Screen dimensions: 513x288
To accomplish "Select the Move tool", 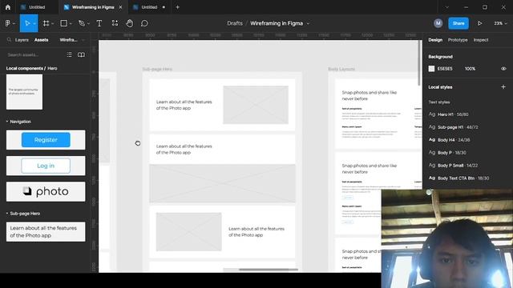I will coord(27,23).
